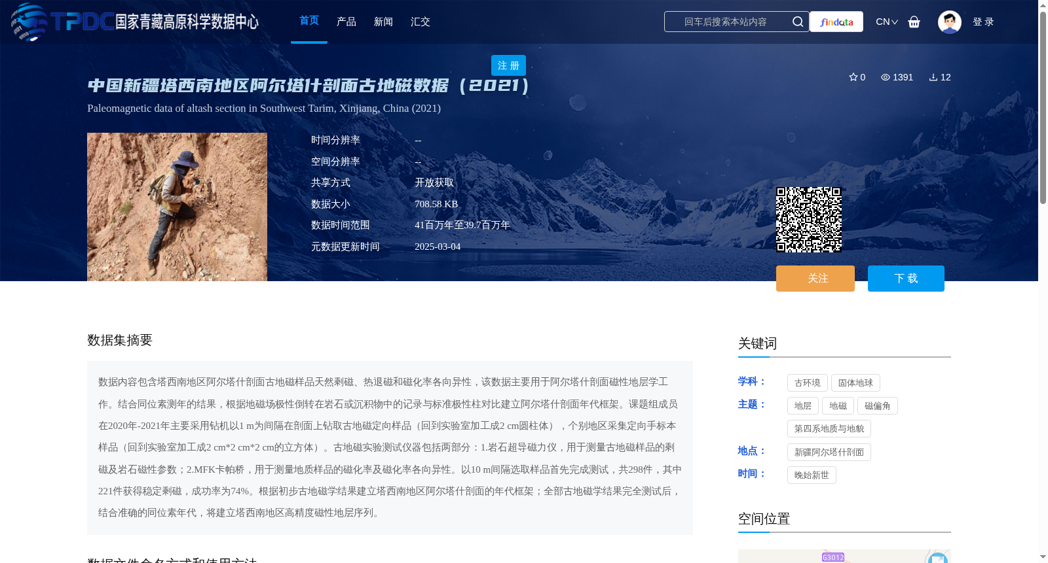1048x563 pixels.
Task: Select the 地磁 theme tag
Action: [x=838, y=406]
